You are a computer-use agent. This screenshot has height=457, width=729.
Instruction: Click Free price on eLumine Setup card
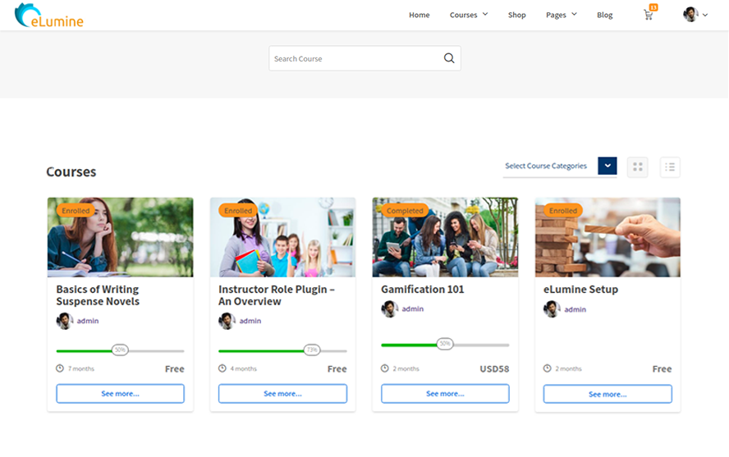[662, 368]
